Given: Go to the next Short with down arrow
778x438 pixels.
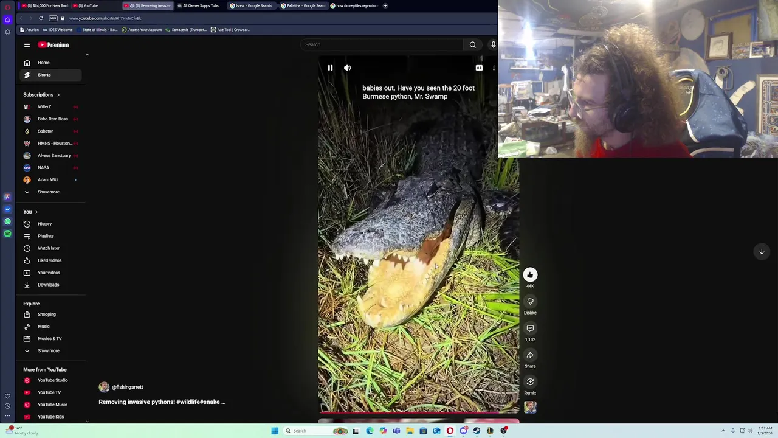Looking at the screenshot, I should [x=762, y=251].
